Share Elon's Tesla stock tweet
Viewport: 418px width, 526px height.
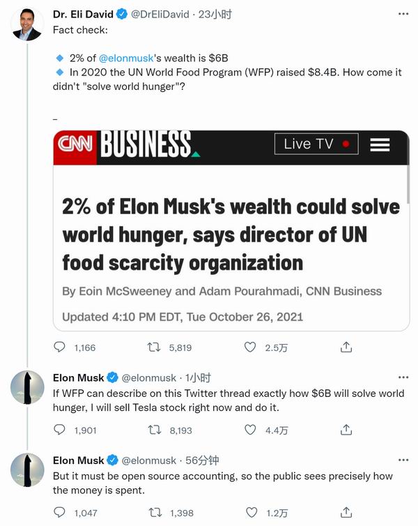pyautogui.click(x=346, y=430)
